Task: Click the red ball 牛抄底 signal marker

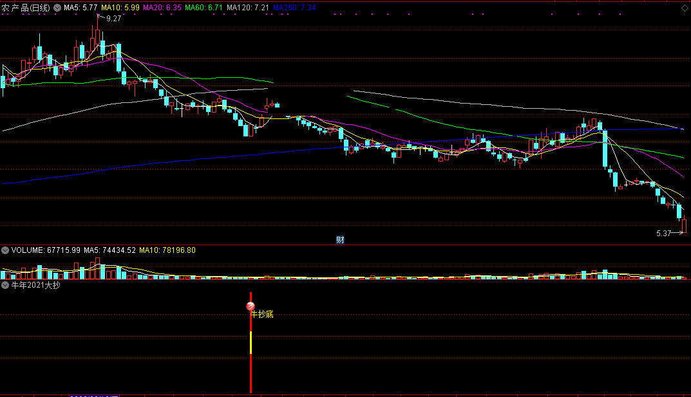Action: [x=251, y=306]
